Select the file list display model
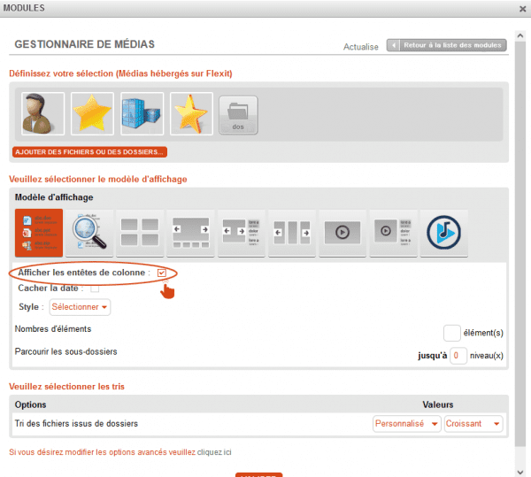 [x=39, y=234]
